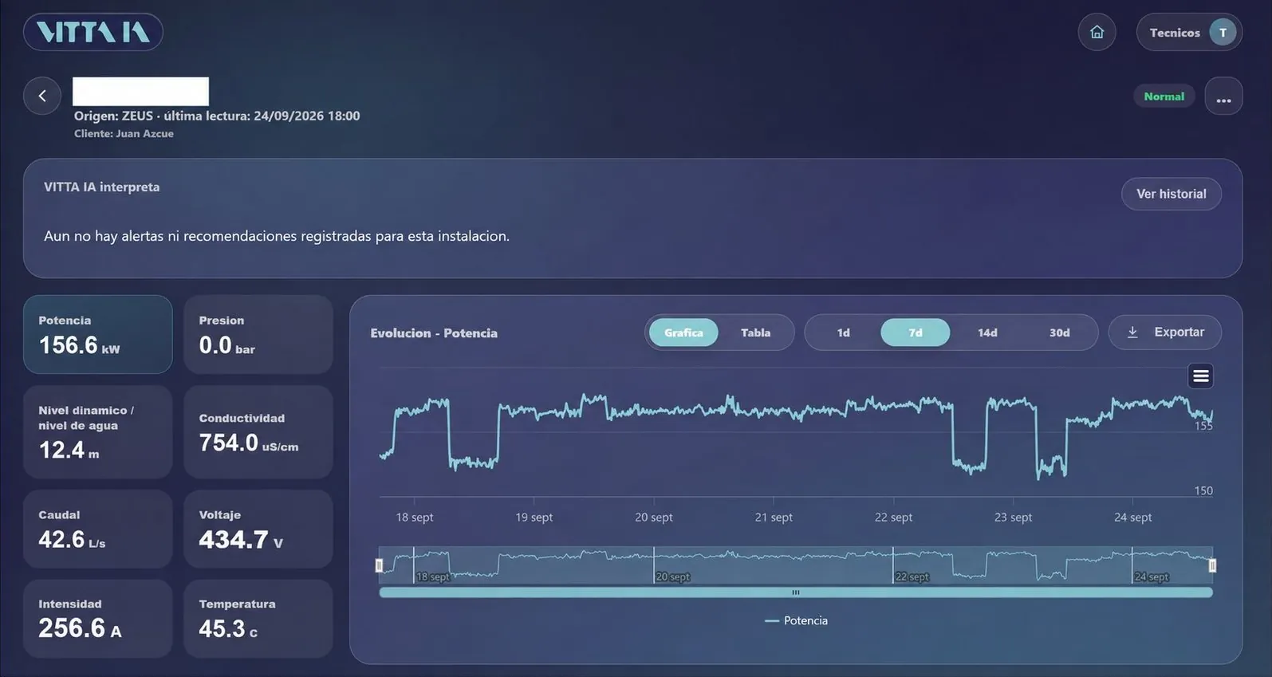Image resolution: width=1272 pixels, height=677 pixels.
Task: Click 'Cliente: Juan Azcue' text
Action: coord(124,133)
